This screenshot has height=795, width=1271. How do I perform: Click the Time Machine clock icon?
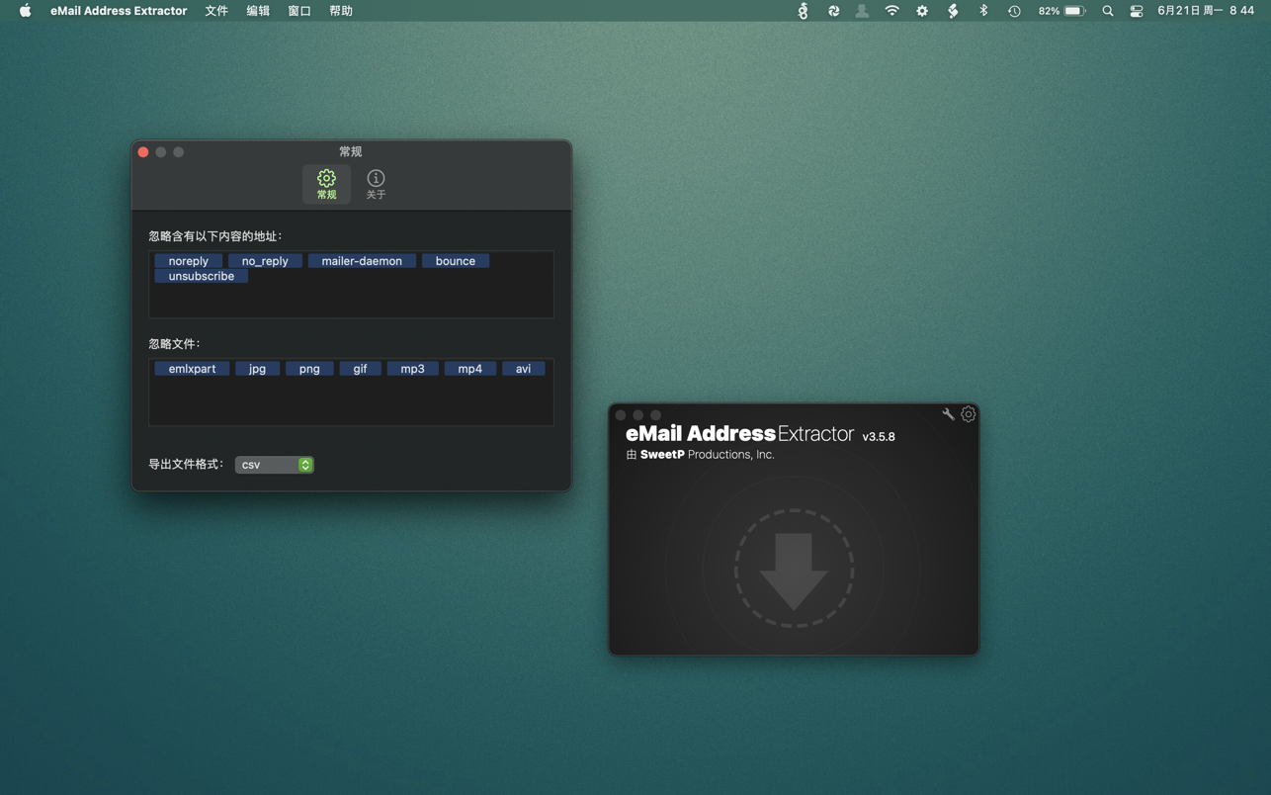point(1014,11)
